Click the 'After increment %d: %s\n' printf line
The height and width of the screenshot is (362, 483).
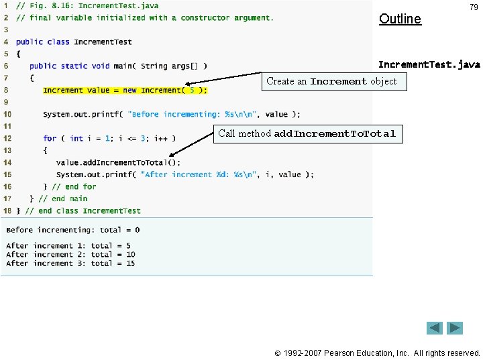pos(185,174)
